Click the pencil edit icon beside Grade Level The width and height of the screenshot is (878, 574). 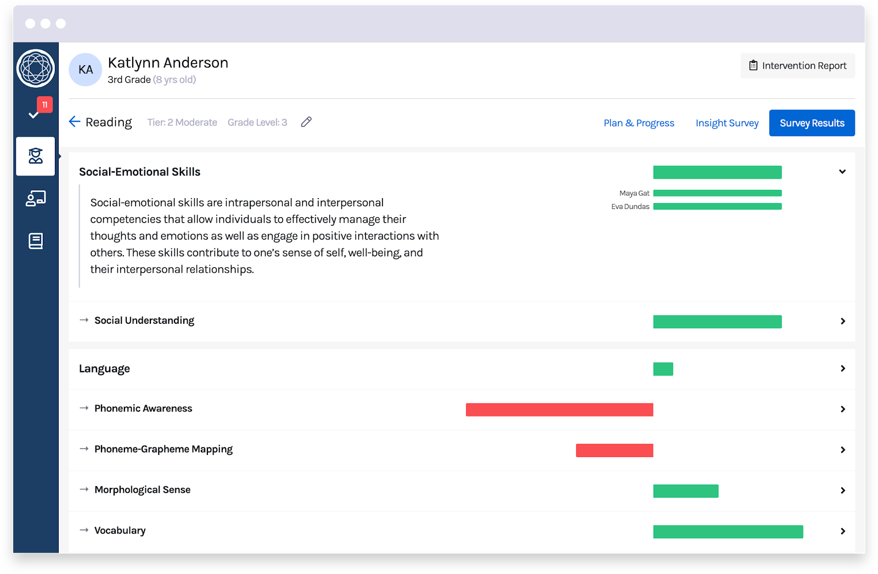pos(306,122)
